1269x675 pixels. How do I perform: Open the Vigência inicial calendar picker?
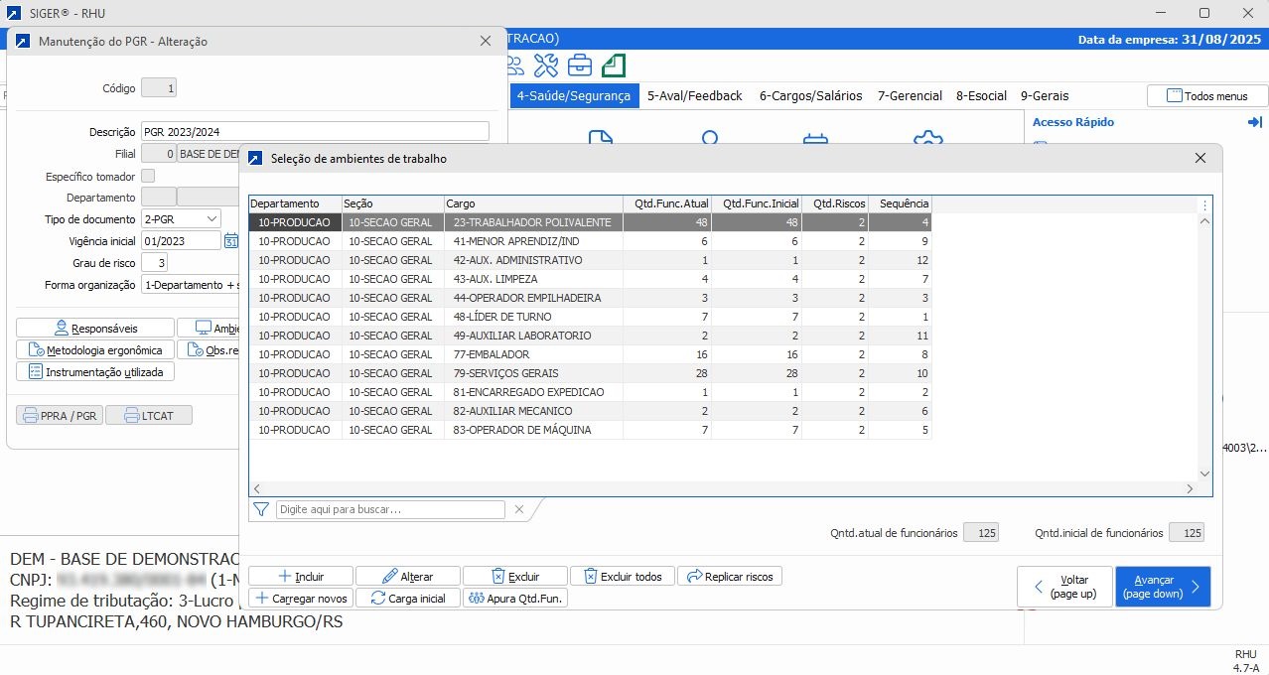(x=231, y=241)
